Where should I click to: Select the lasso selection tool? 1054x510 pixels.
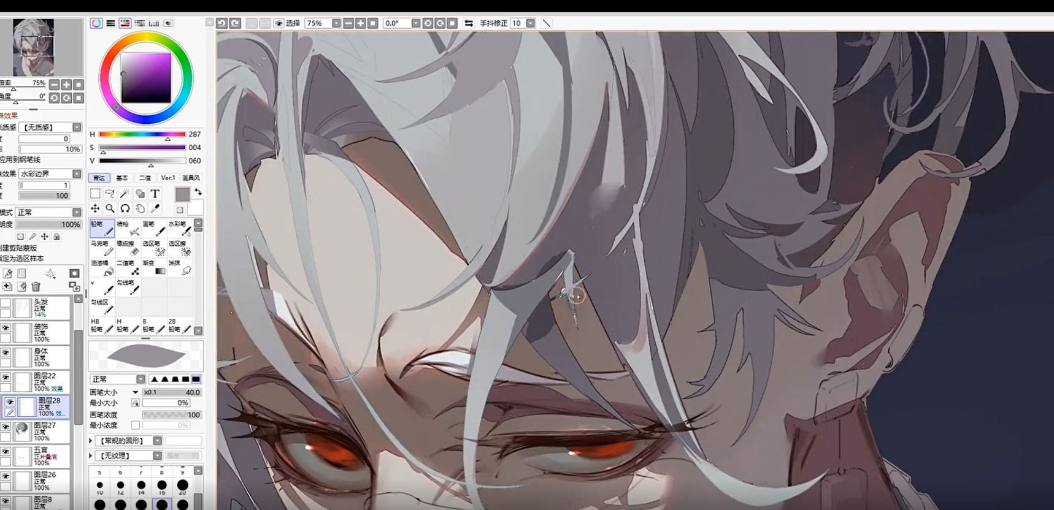pyautogui.click(x=110, y=194)
